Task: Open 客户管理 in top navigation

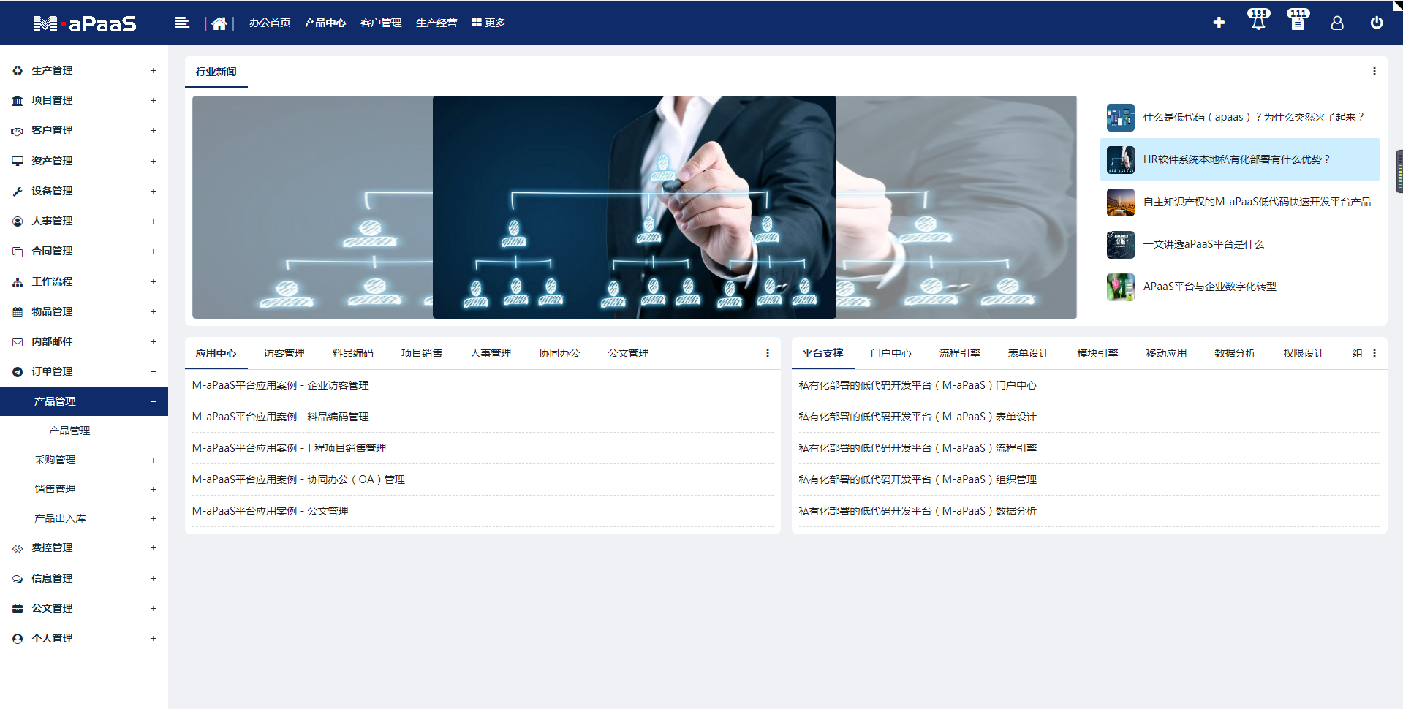Action: click(381, 23)
